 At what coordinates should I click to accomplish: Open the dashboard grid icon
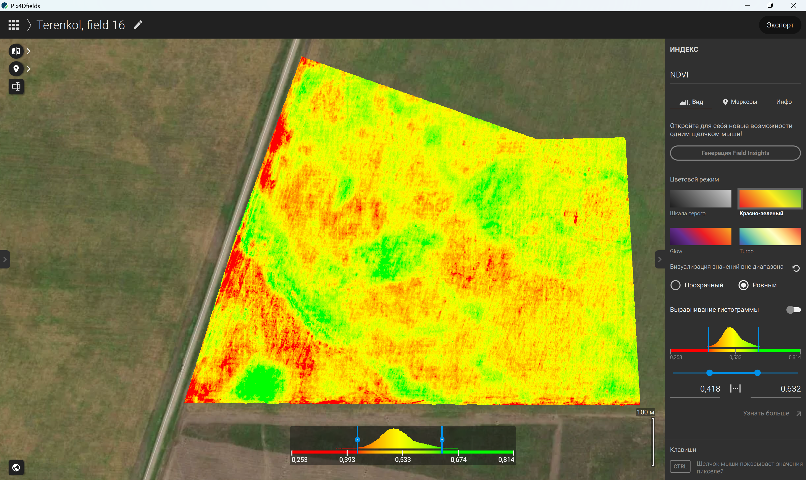click(14, 25)
